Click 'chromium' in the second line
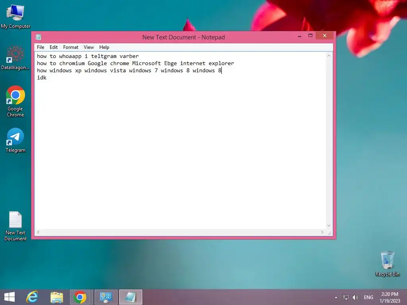 [x=72, y=63]
